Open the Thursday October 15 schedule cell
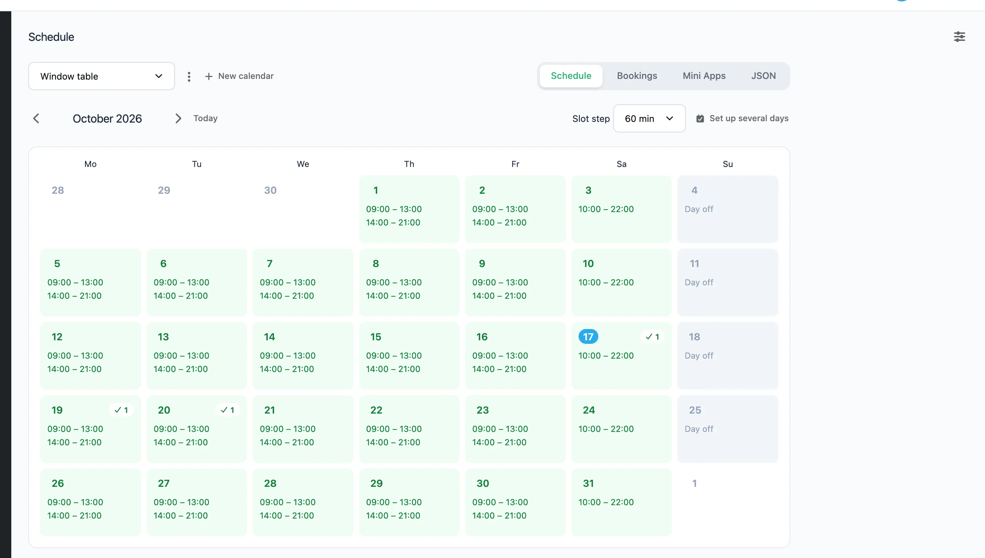The image size is (985, 558). [x=409, y=356]
